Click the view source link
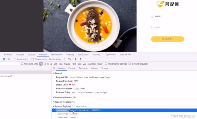This screenshot has width=197, height=119. [81, 106]
